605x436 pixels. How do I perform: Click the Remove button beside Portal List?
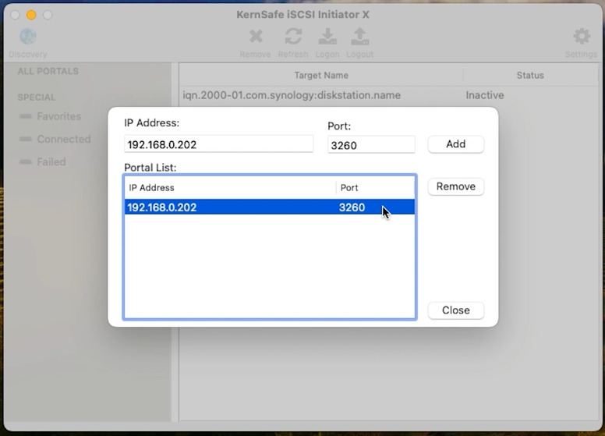[x=455, y=186]
